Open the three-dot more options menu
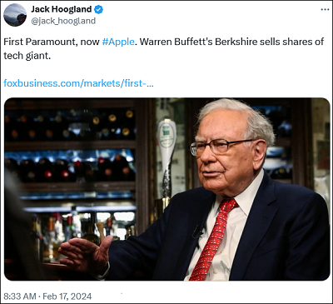Viewport: 333px width, 304px height. click(x=325, y=9)
